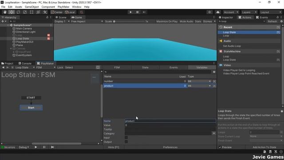Toggle Stats overlay in Game view
Viewport: 284px width, 160px height.
[x=198, y=21]
